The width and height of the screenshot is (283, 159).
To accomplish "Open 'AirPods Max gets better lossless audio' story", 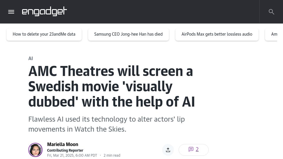I will point(217,34).
